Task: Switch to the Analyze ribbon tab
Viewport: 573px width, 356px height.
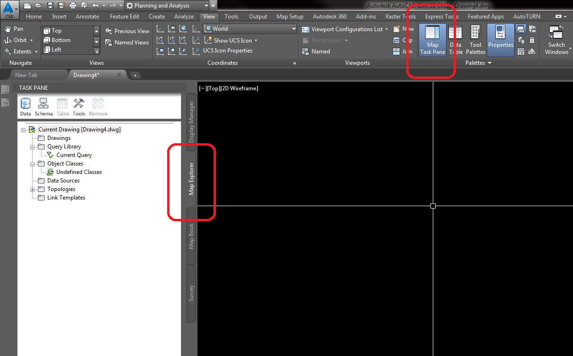Action: tap(184, 17)
